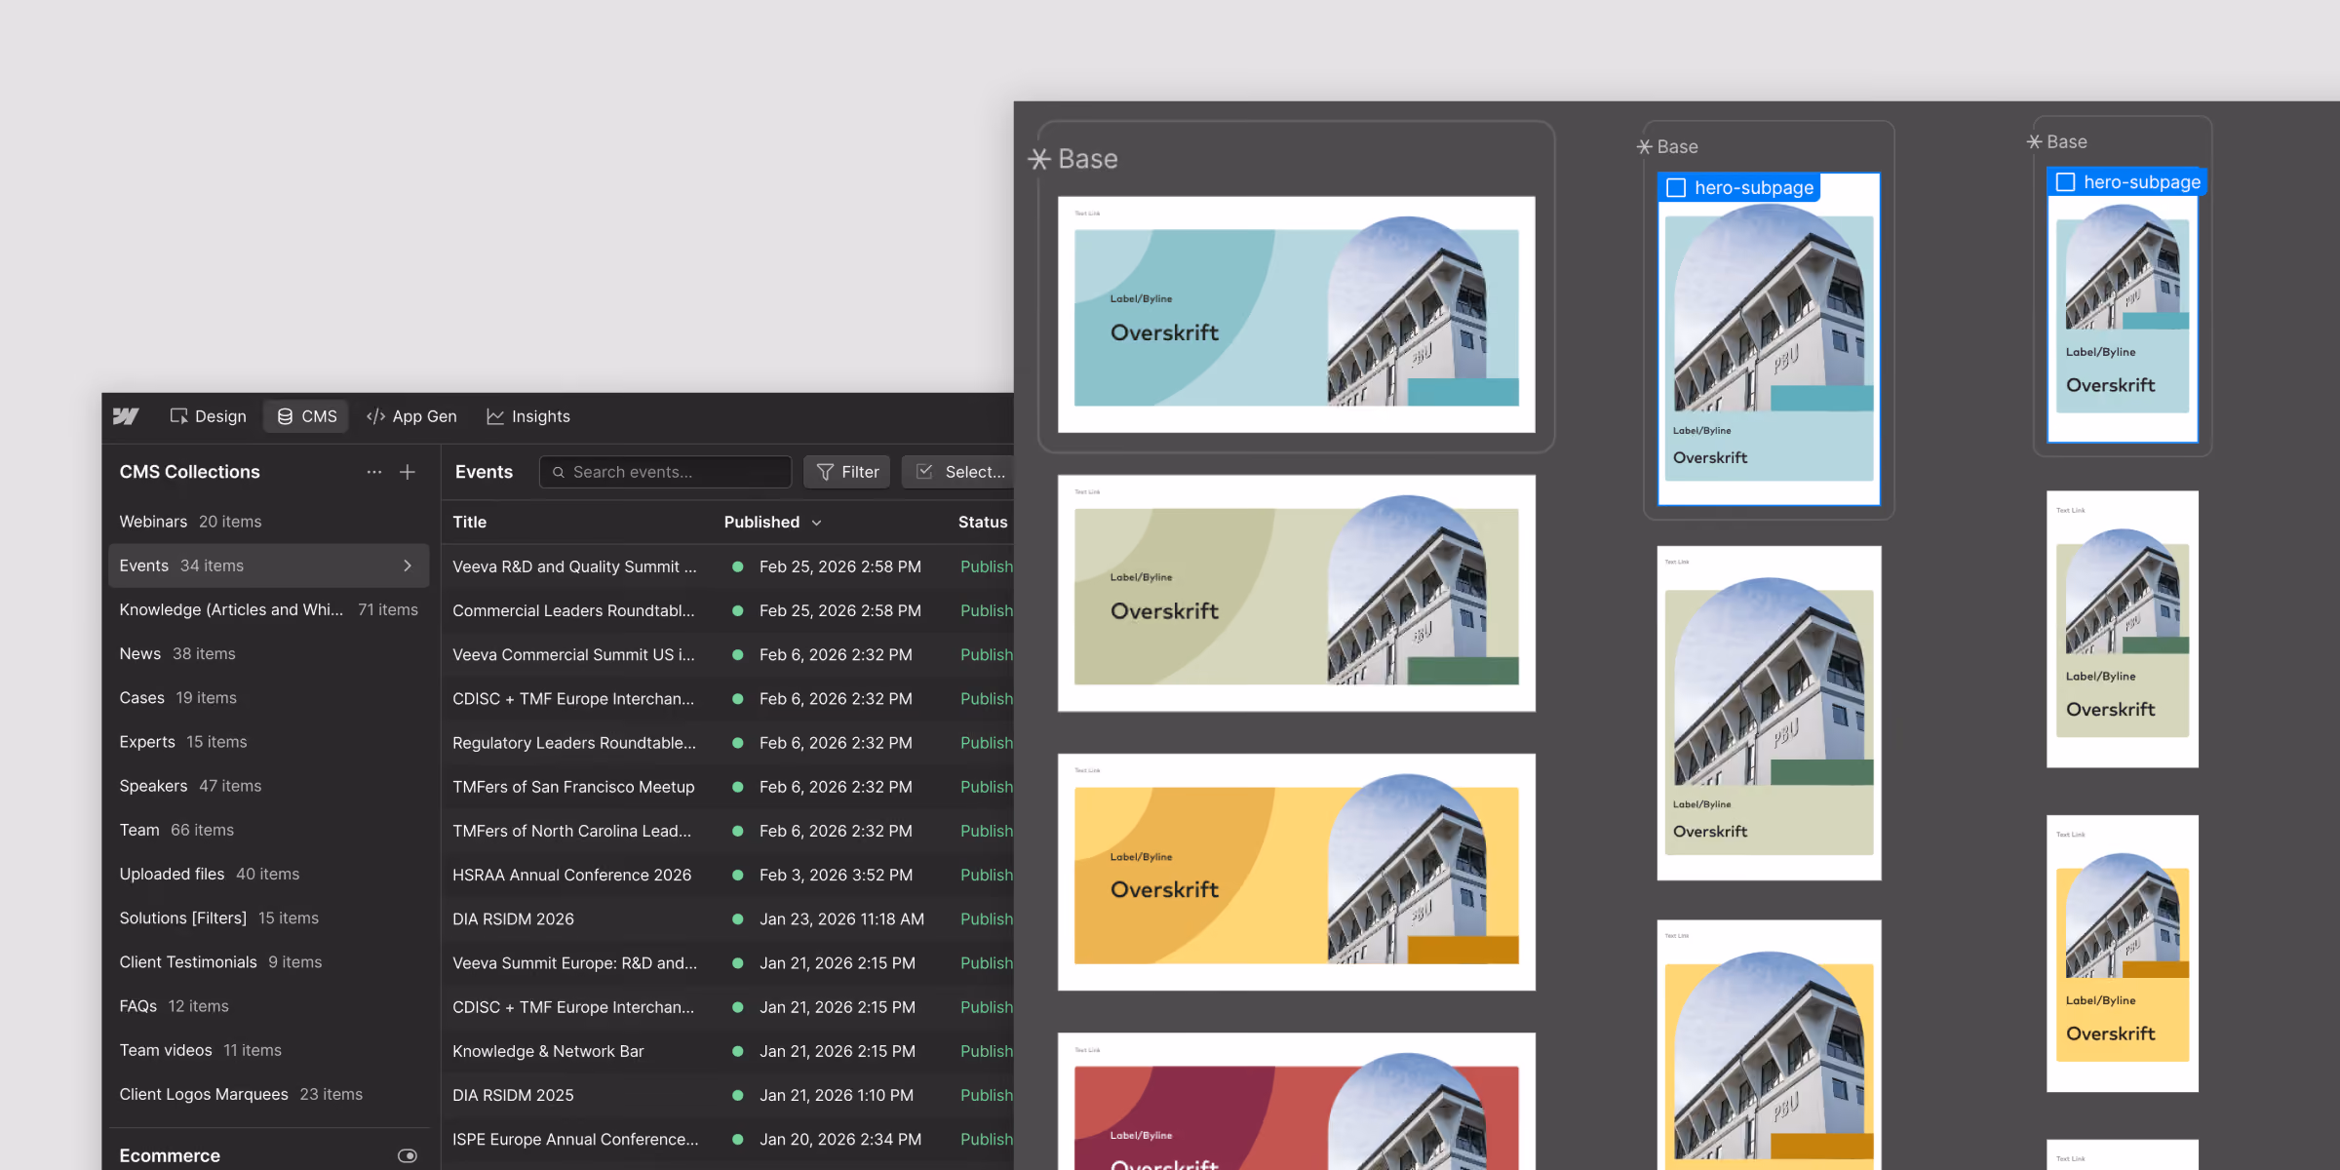The image size is (2340, 1170).
Task: Click the Base component icon of the right frame
Action: [2035, 142]
